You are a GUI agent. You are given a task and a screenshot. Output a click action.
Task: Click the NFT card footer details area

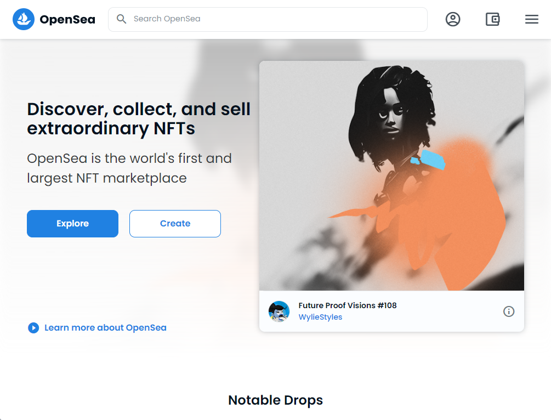pyautogui.click(x=391, y=311)
